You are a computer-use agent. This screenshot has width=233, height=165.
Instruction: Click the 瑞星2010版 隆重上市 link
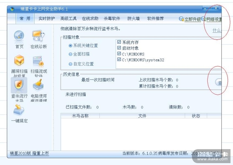click(x=29, y=153)
